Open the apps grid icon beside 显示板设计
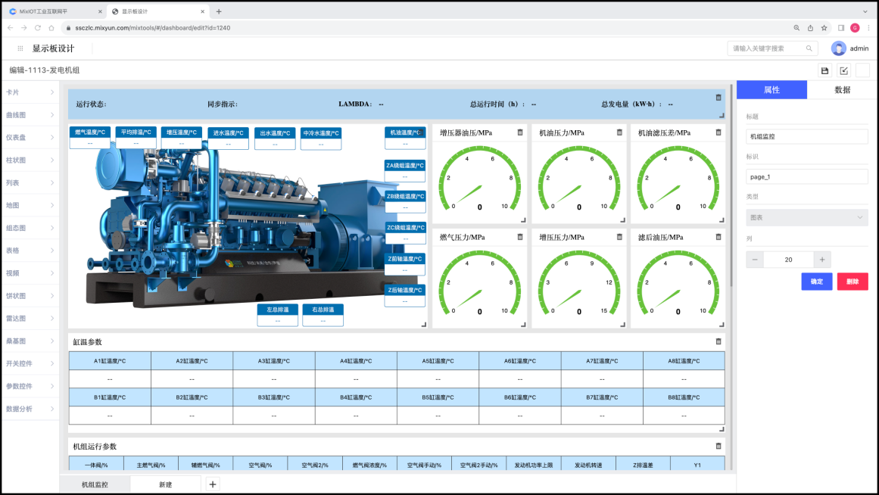879x495 pixels. coord(20,48)
